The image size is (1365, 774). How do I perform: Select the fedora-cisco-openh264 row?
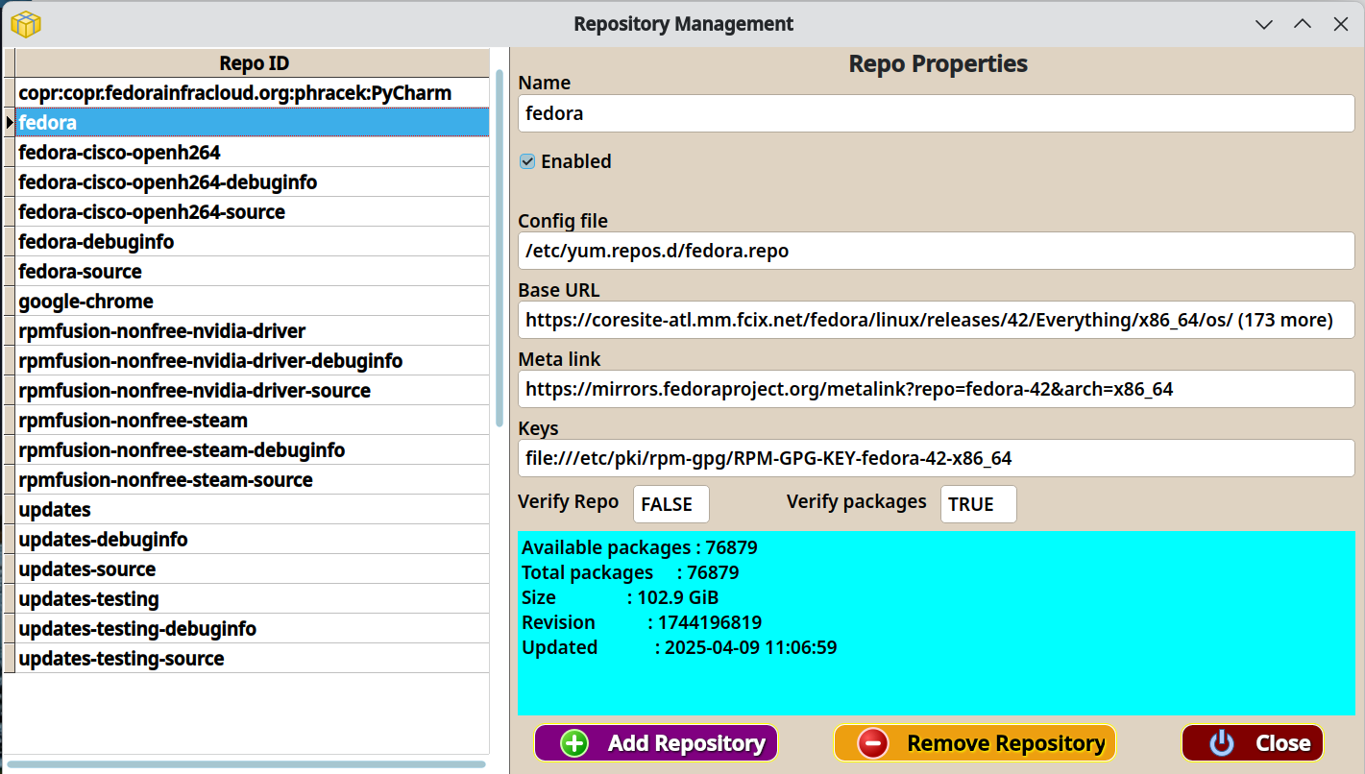(253, 153)
